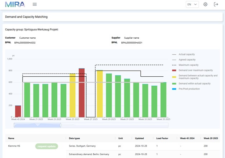Open the EN language dropdown
Image resolution: width=225 pixels, height=158 pixels.
192,4
